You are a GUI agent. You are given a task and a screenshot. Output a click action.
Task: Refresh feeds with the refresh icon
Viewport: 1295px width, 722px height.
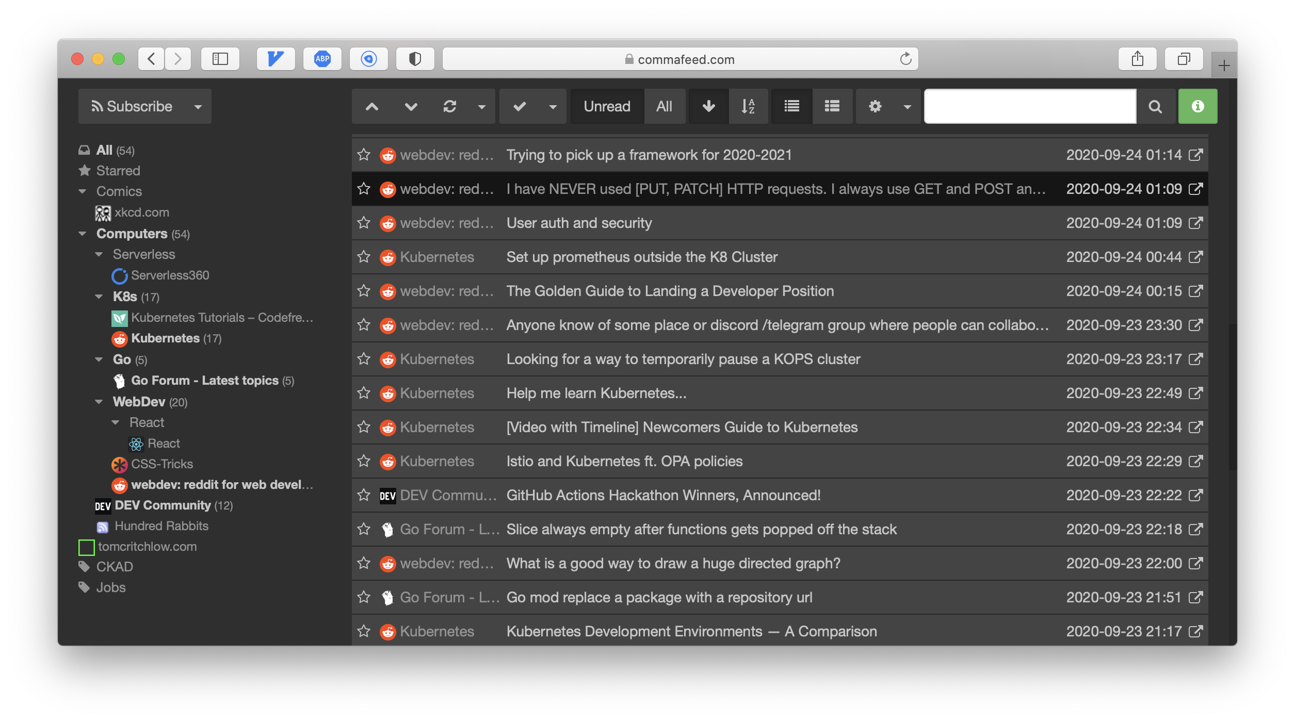450,106
